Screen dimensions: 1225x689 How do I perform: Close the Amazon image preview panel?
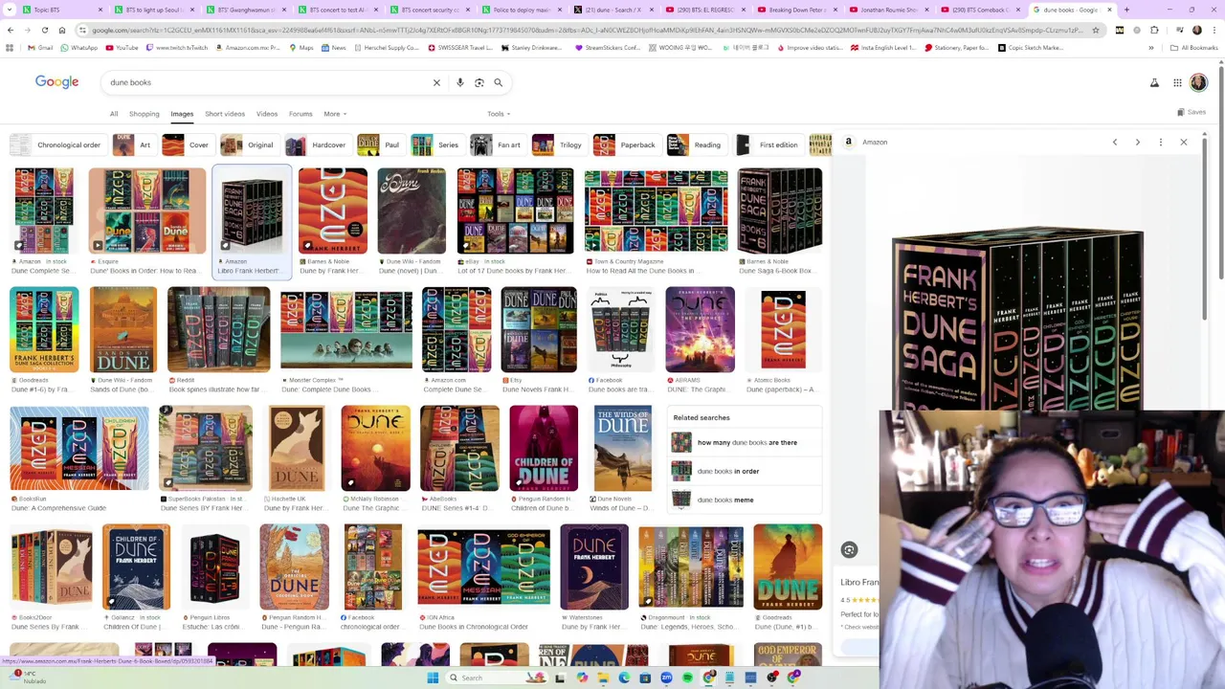tap(1184, 143)
